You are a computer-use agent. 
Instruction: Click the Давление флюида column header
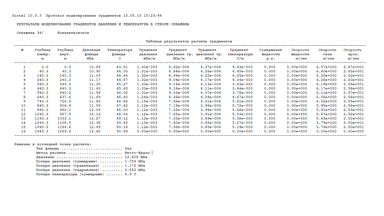pyautogui.click(x=91, y=54)
